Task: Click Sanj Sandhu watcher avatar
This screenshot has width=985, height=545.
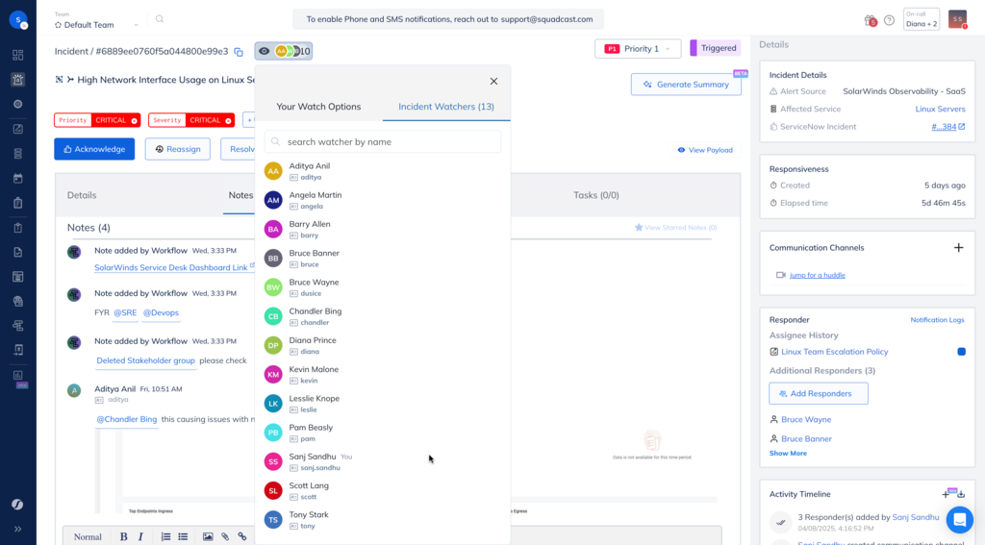Action: tap(273, 461)
